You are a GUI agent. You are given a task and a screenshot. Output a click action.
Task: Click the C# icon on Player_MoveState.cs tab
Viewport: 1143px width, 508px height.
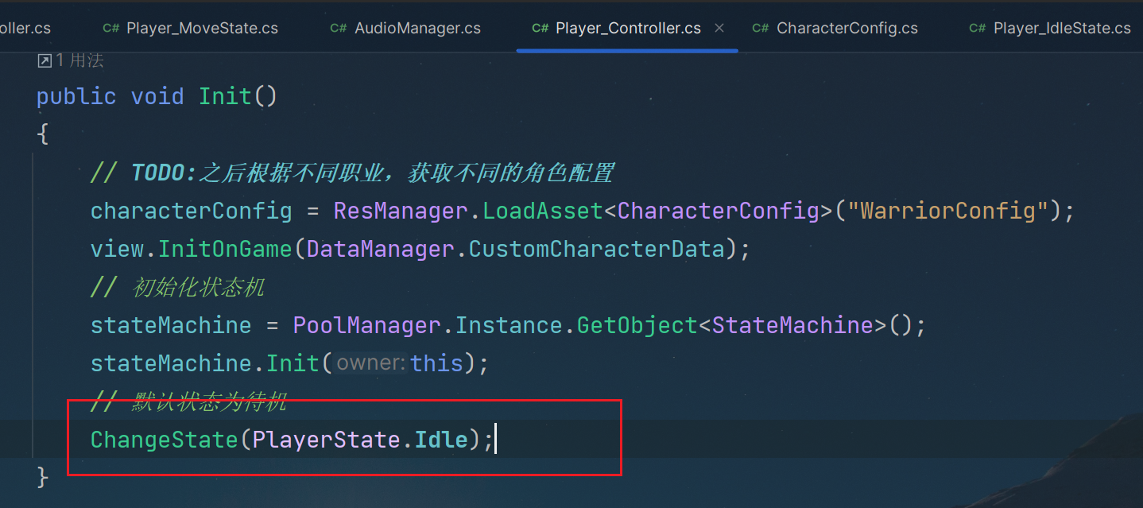111,28
